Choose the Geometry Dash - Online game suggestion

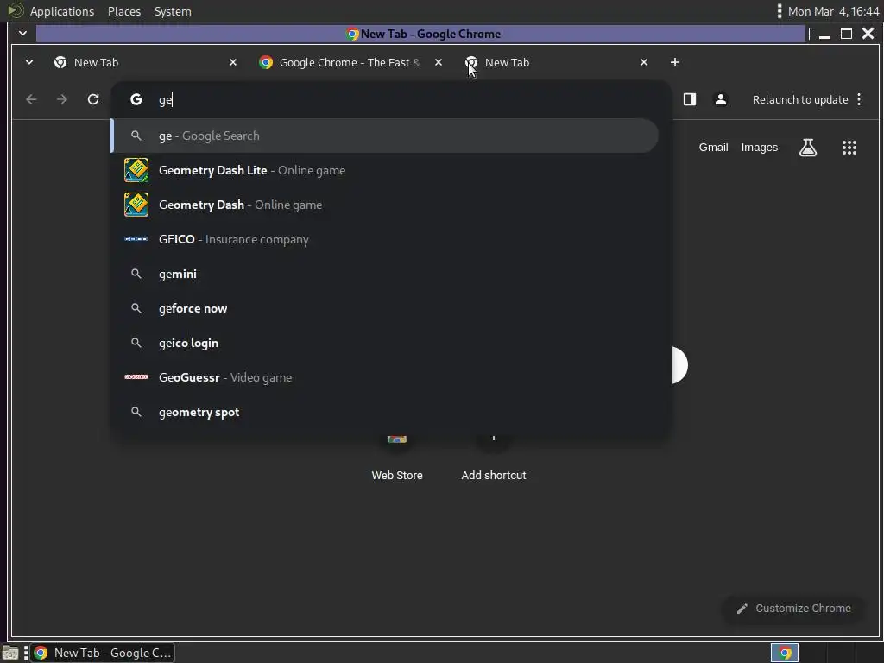(x=384, y=205)
